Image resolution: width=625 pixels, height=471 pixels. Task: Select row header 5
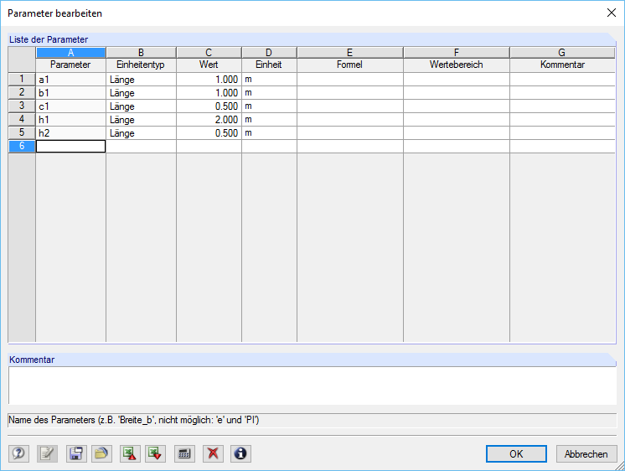[22, 132]
